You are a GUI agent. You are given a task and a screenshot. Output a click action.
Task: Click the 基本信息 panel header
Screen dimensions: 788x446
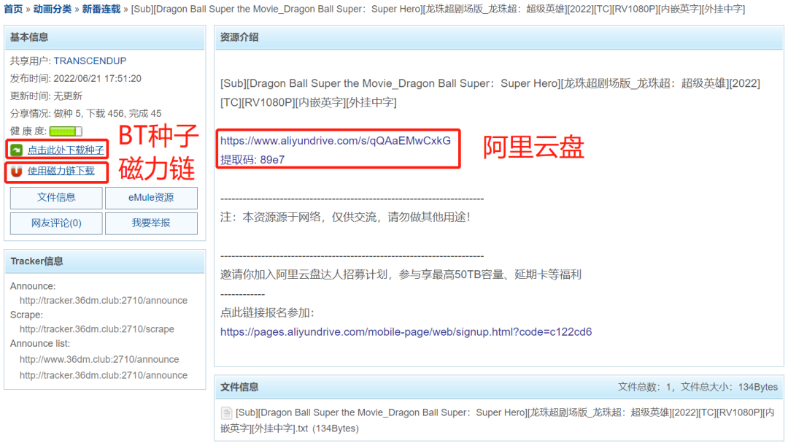(x=105, y=38)
